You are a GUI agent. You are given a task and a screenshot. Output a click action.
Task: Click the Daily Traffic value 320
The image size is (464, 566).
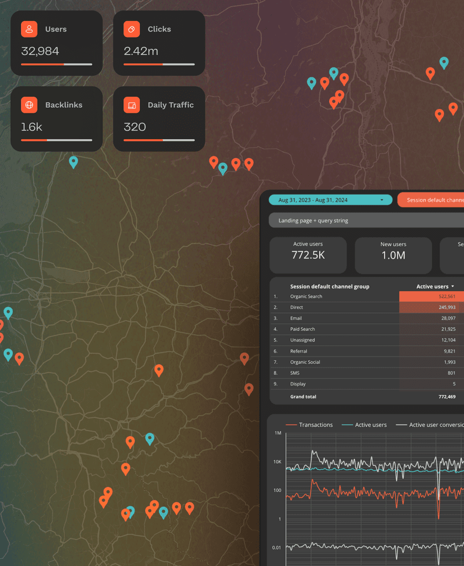[x=135, y=127]
